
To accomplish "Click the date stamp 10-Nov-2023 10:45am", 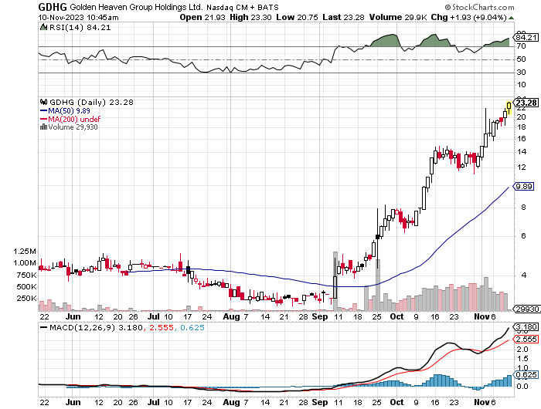I will pyautogui.click(x=78, y=18).
